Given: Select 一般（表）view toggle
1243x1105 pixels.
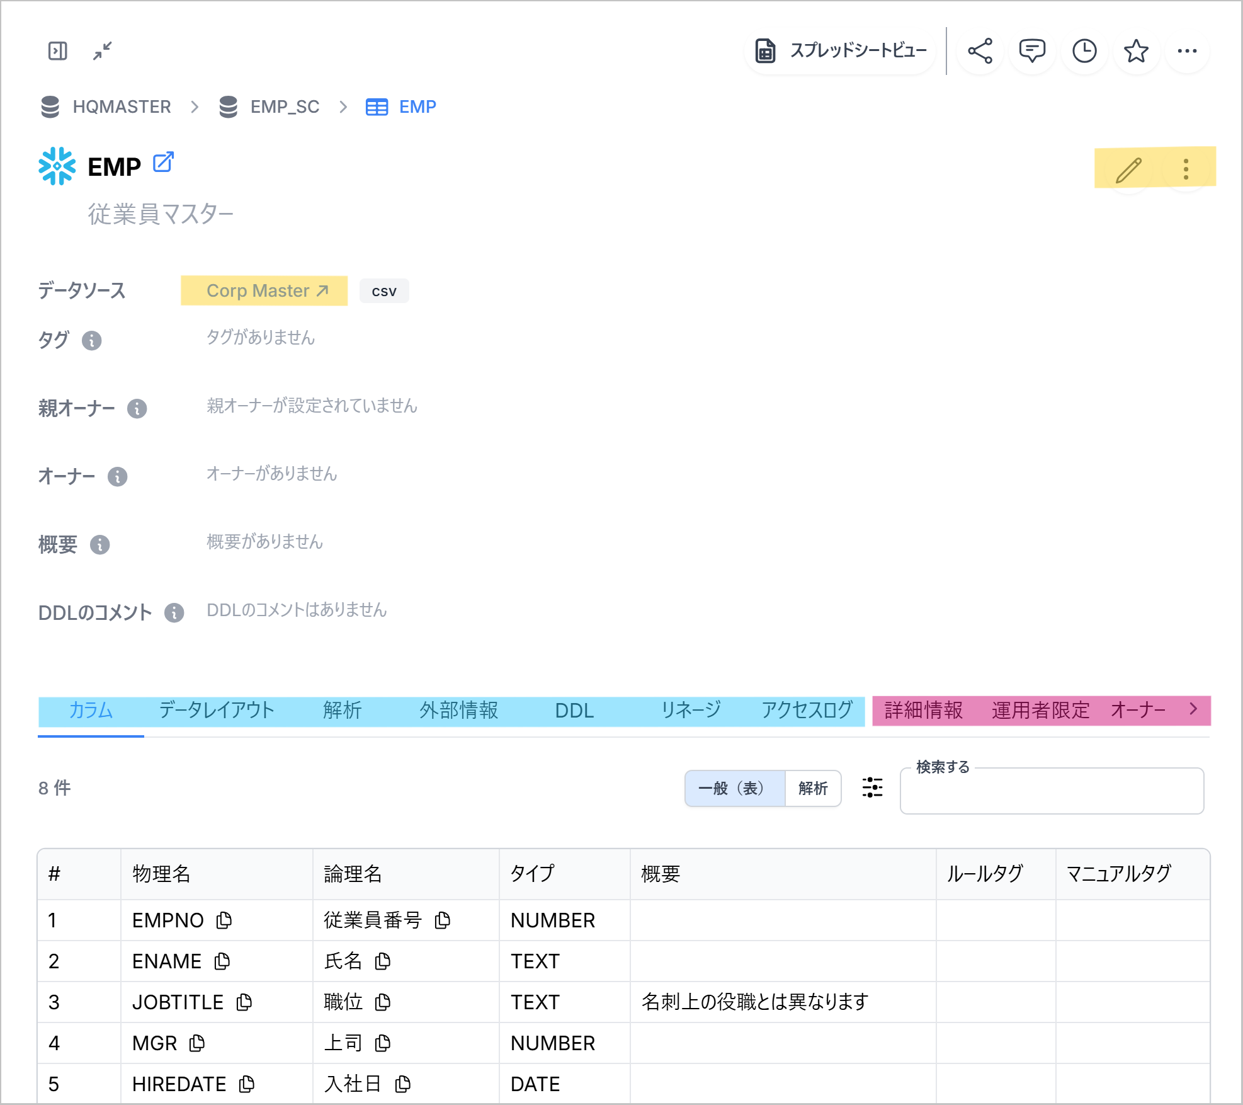Looking at the screenshot, I should tap(735, 789).
